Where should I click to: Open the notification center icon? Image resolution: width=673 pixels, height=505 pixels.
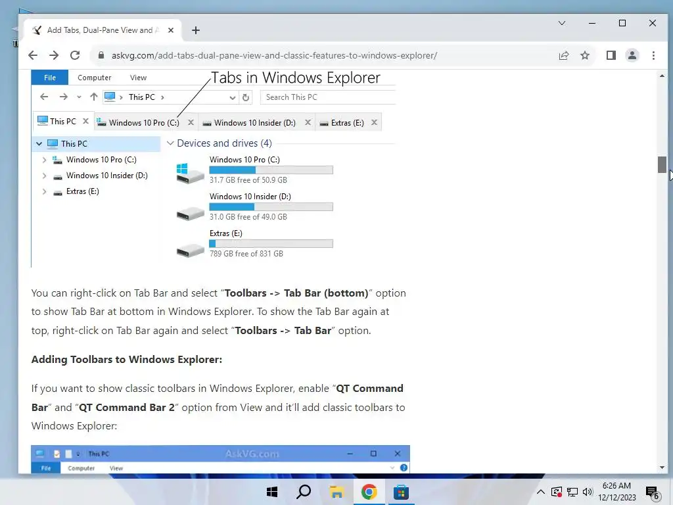point(652,493)
